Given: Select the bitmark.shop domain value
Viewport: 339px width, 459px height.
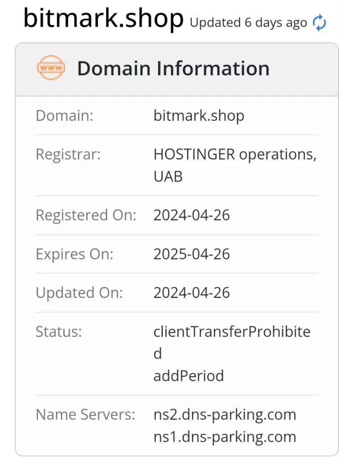Looking at the screenshot, I should [199, 116].
